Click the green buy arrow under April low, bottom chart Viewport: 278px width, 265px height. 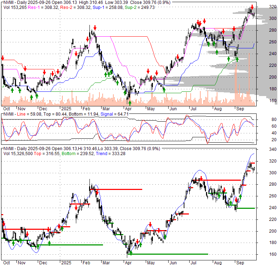131,253
